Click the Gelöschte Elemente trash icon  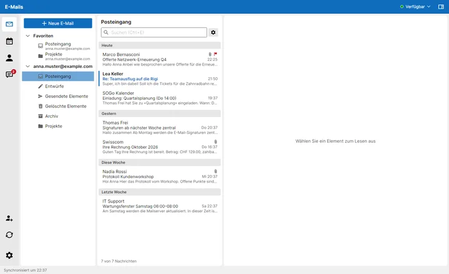[x=41, y=106]
